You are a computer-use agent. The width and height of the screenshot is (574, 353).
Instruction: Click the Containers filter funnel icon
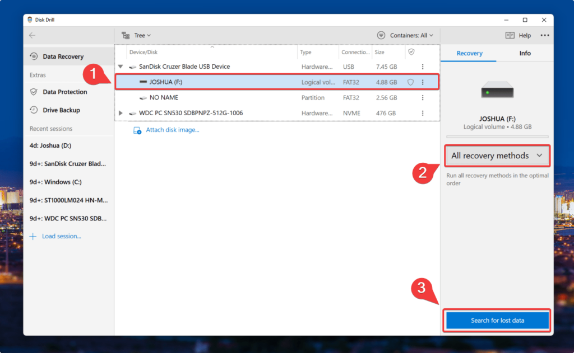(382, 35)
